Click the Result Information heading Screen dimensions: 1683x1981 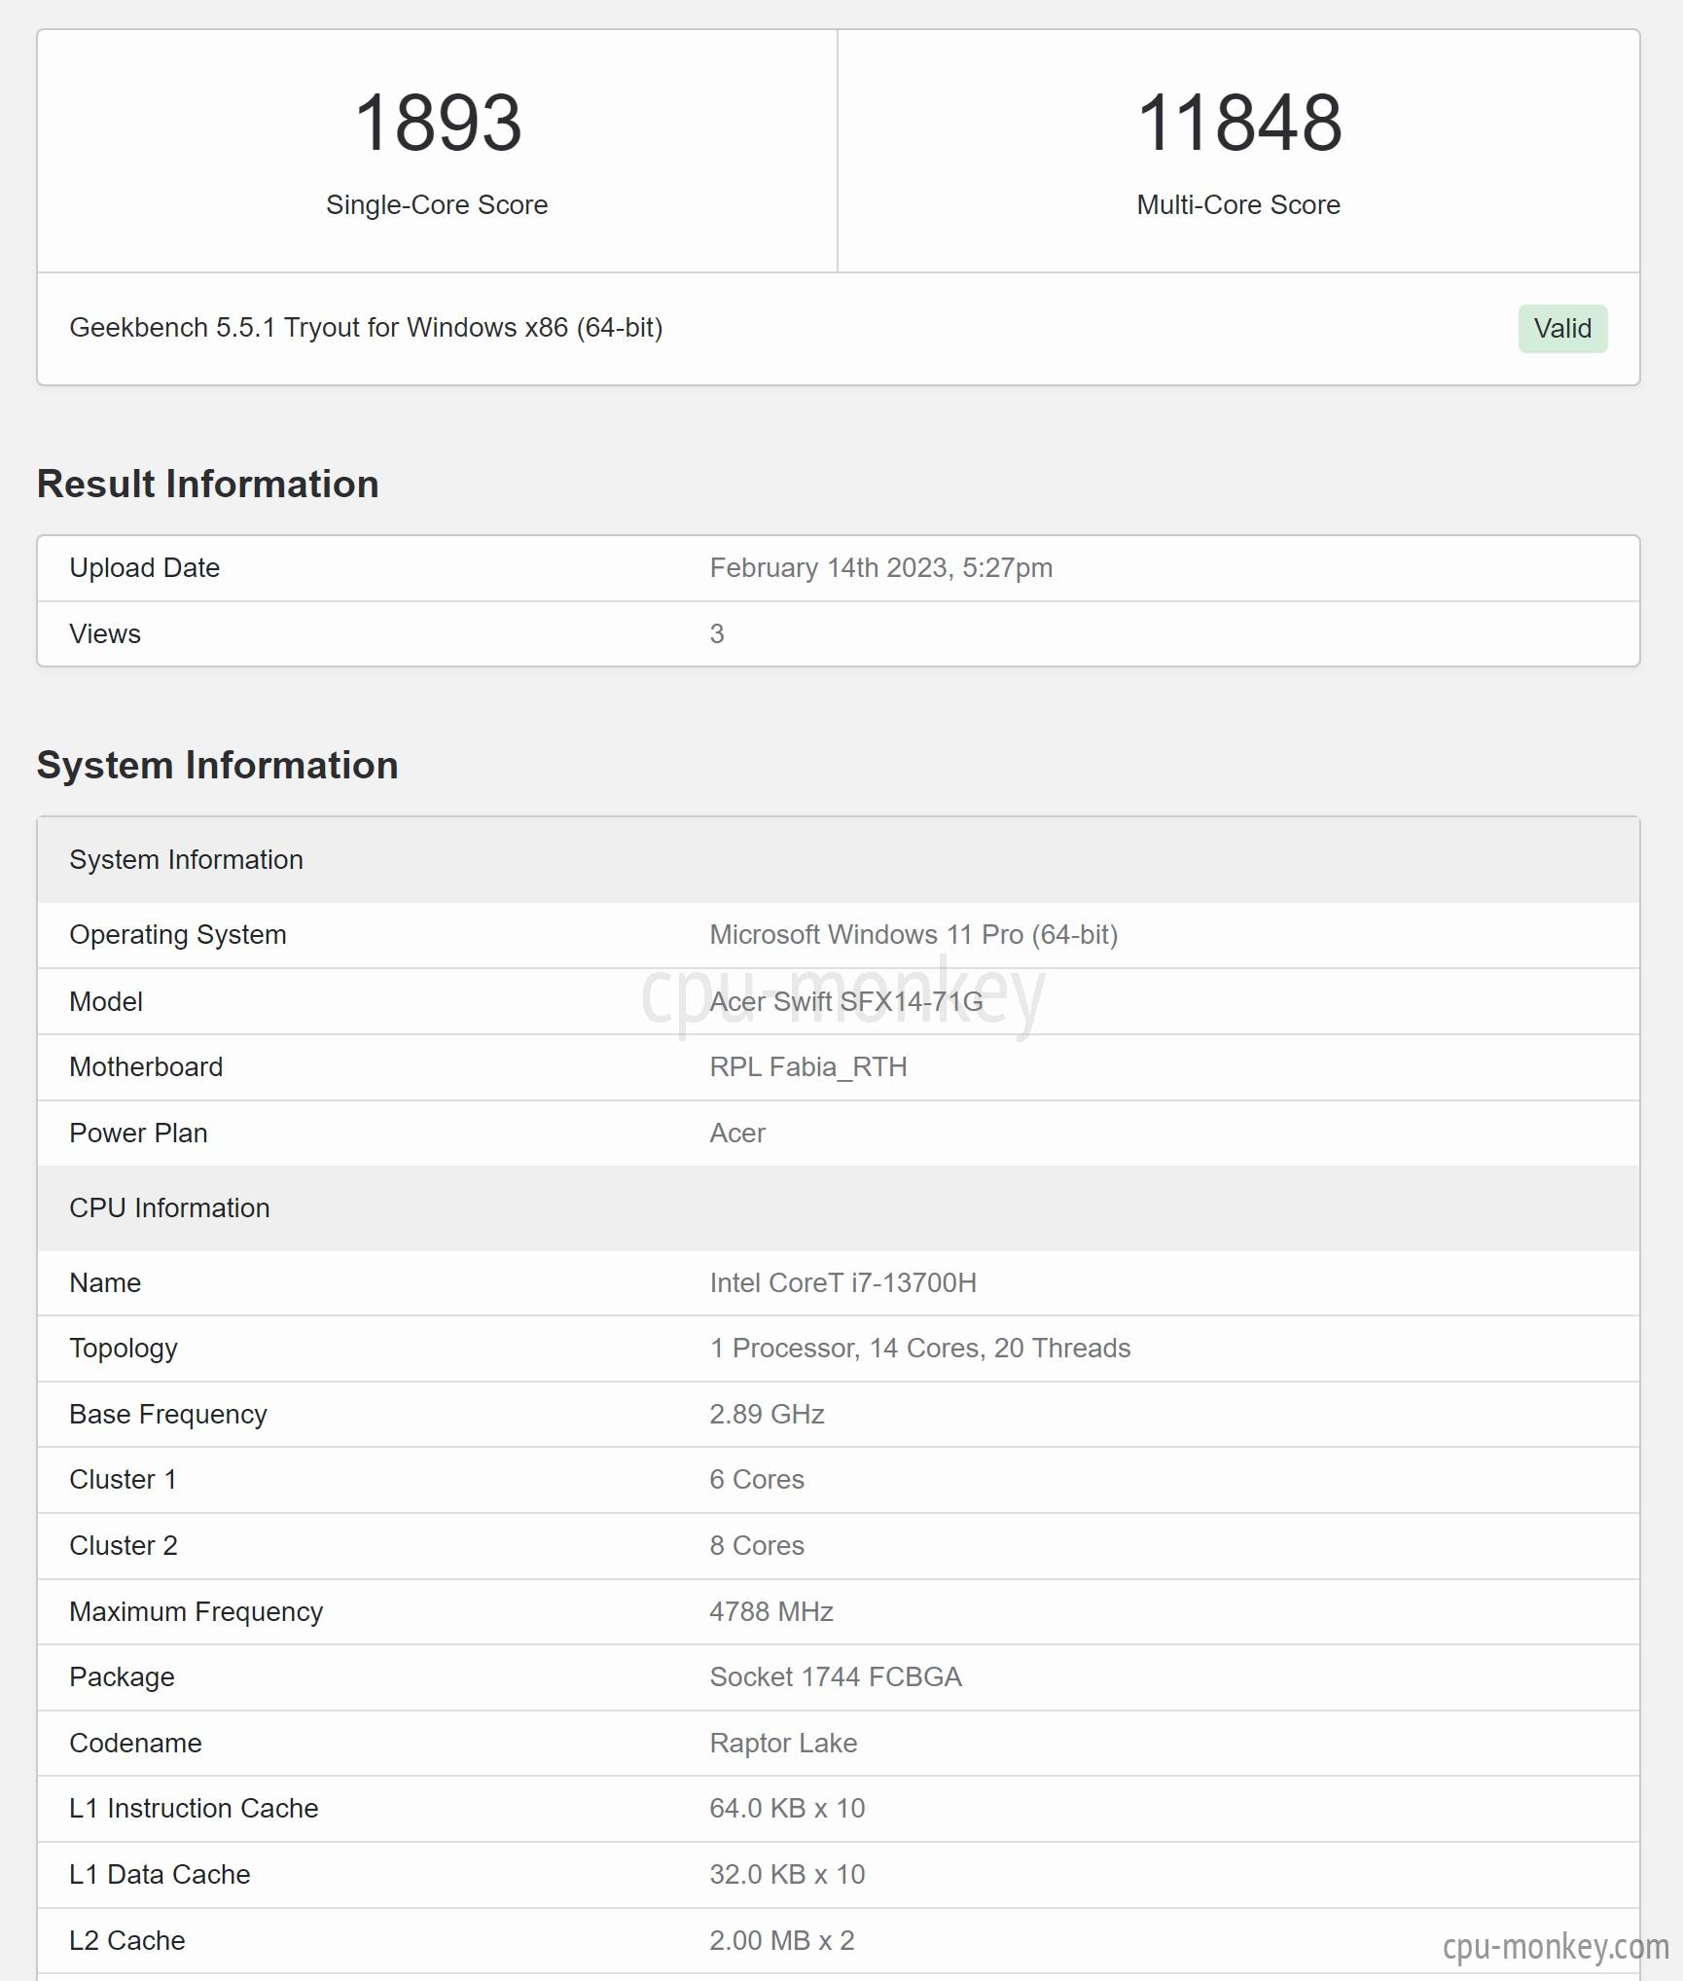pos(208,485)
